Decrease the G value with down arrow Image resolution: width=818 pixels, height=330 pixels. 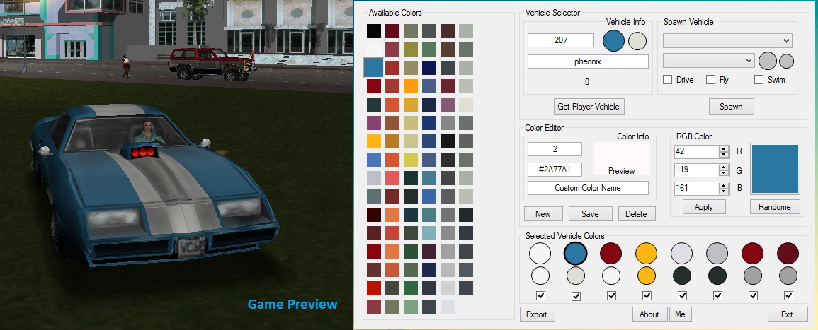(x=724, y=173)
